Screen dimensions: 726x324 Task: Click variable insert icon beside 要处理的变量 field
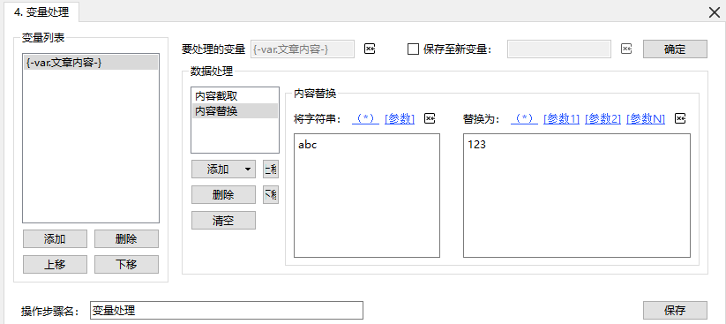click(x=370, y=49)
